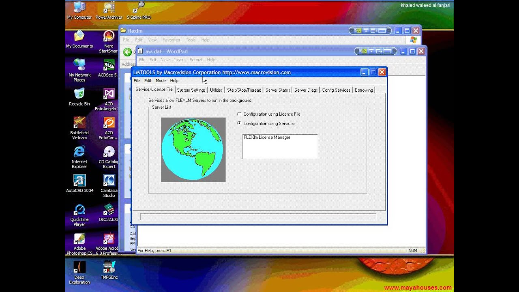Open the Config Services tab
Screen dimensions: 519x292
(336, 90)
